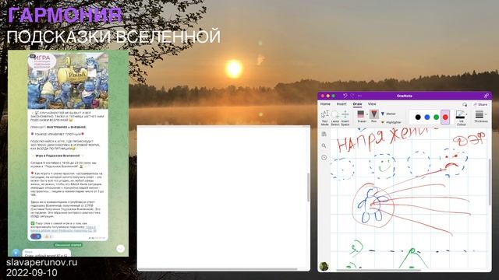Open recent notes clock icon in OneNote sidebar
The width and height of the screenshot is (499, 280).
pyautogui.click(x=324, y=157)
